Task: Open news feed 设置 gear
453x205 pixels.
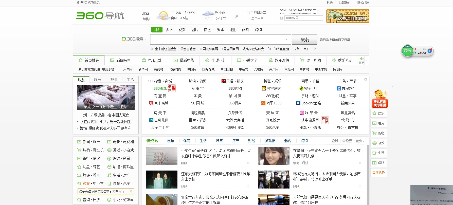Action: [347, 141]
